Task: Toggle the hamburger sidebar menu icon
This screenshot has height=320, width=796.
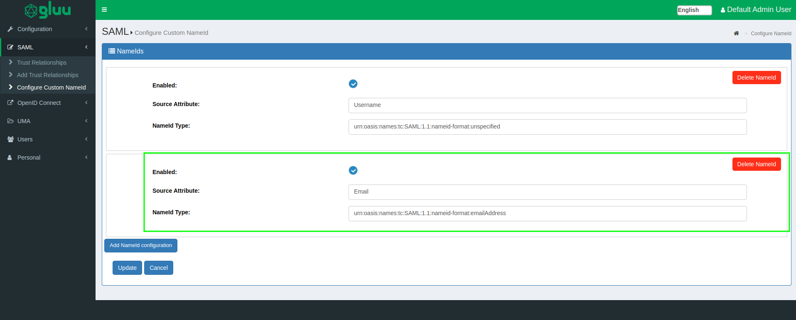Action: coord(104,10)
